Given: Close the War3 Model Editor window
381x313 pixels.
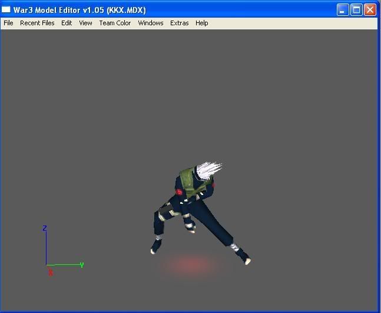Looking at the screenshot, I should point(370,10).
